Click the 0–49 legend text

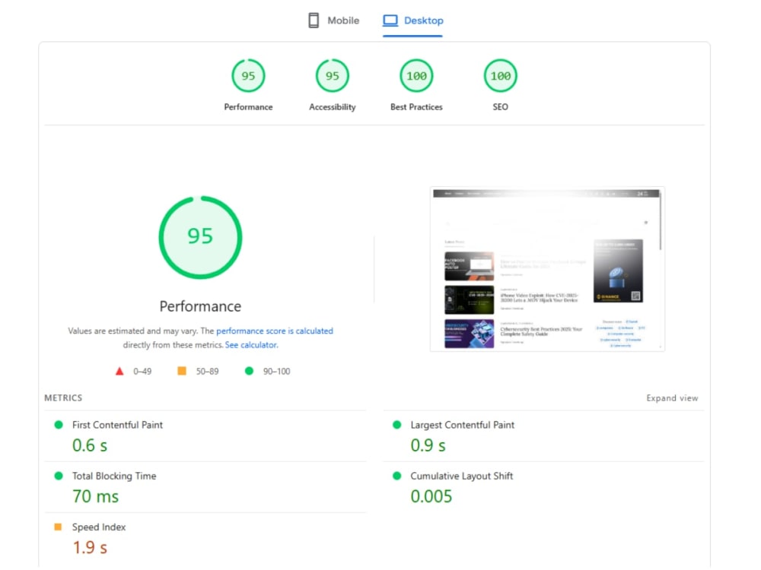[142, 372]
